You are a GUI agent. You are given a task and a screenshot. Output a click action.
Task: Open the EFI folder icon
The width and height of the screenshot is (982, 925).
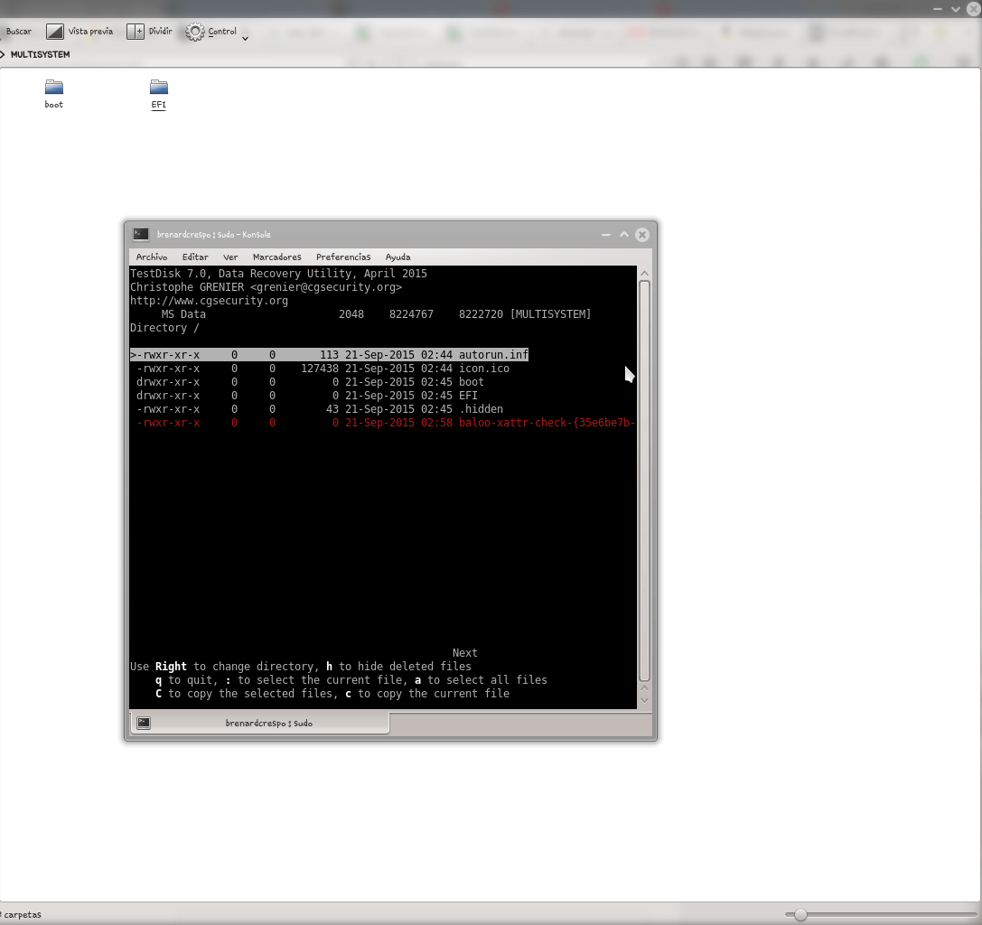pyautogui.click(x=158, y=87)
